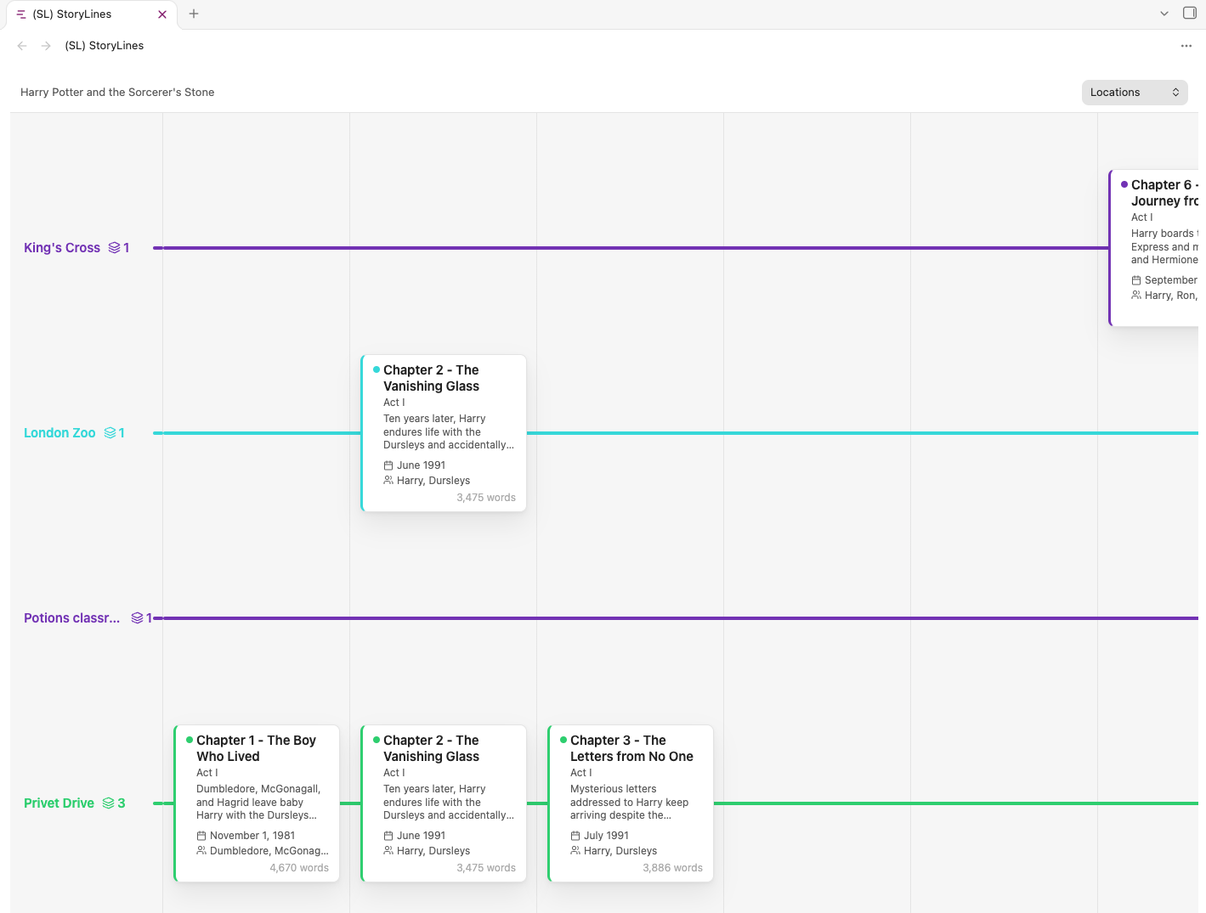Toggle the right sidebar panel icon
Image resolution: width=1206 pixels, height=913 pixels.
pos(1190,14)
